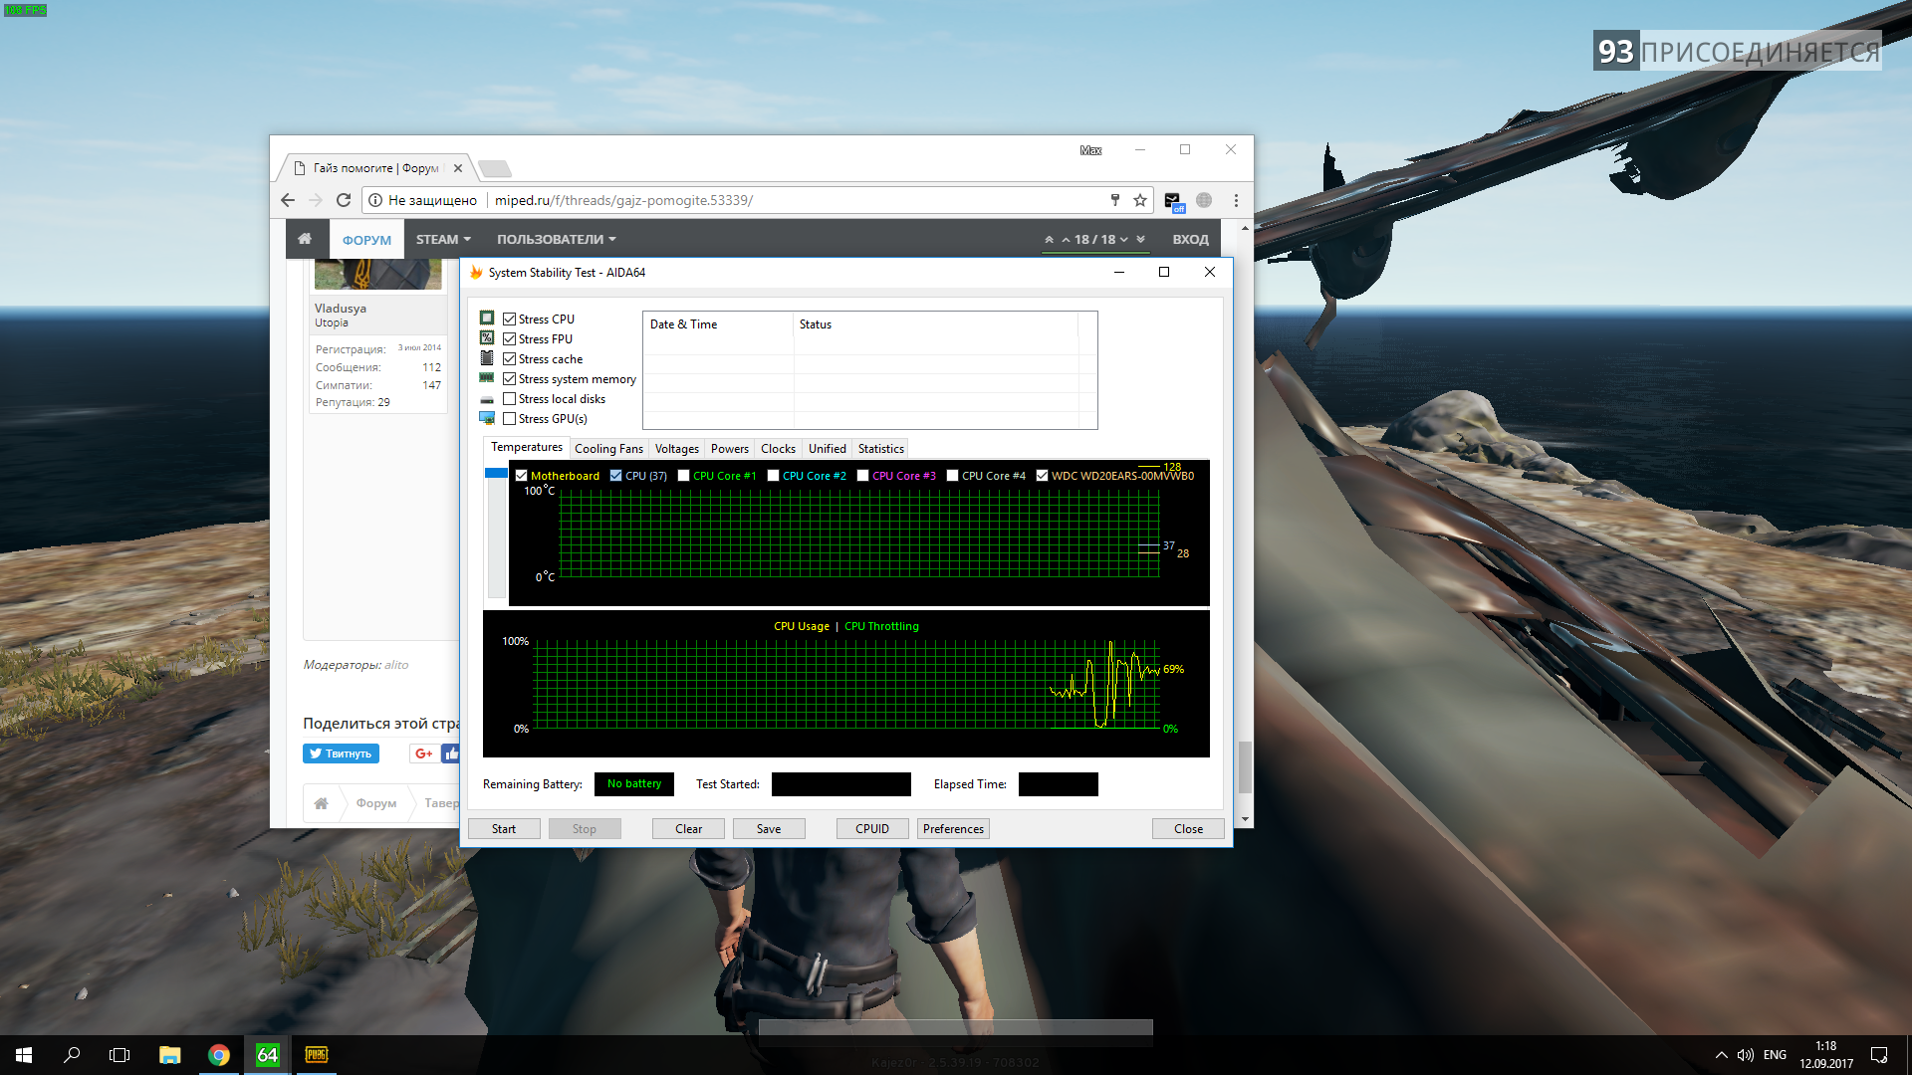Go back using Chrome back arrow
This screenshot has width=1912, height=1075.
(x=288, y=200)
